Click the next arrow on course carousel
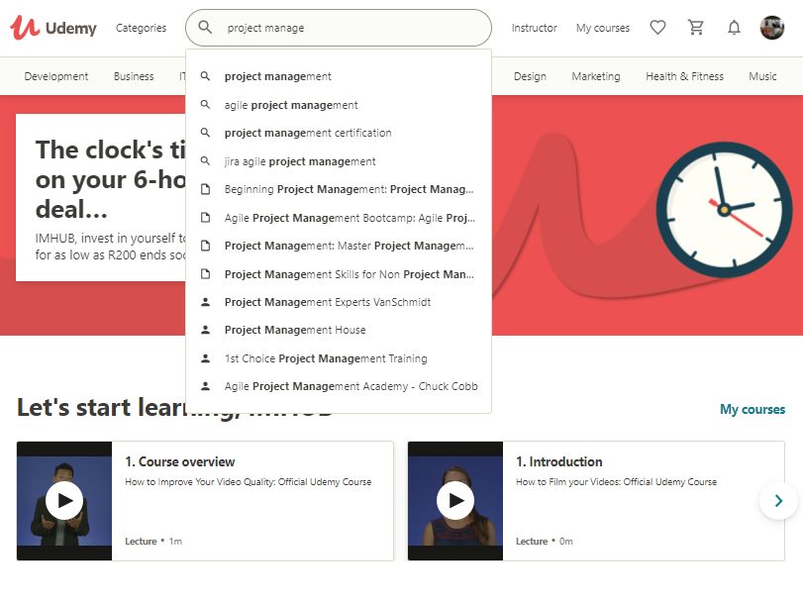This screenshot has height=603, width=803. (778, 501)
